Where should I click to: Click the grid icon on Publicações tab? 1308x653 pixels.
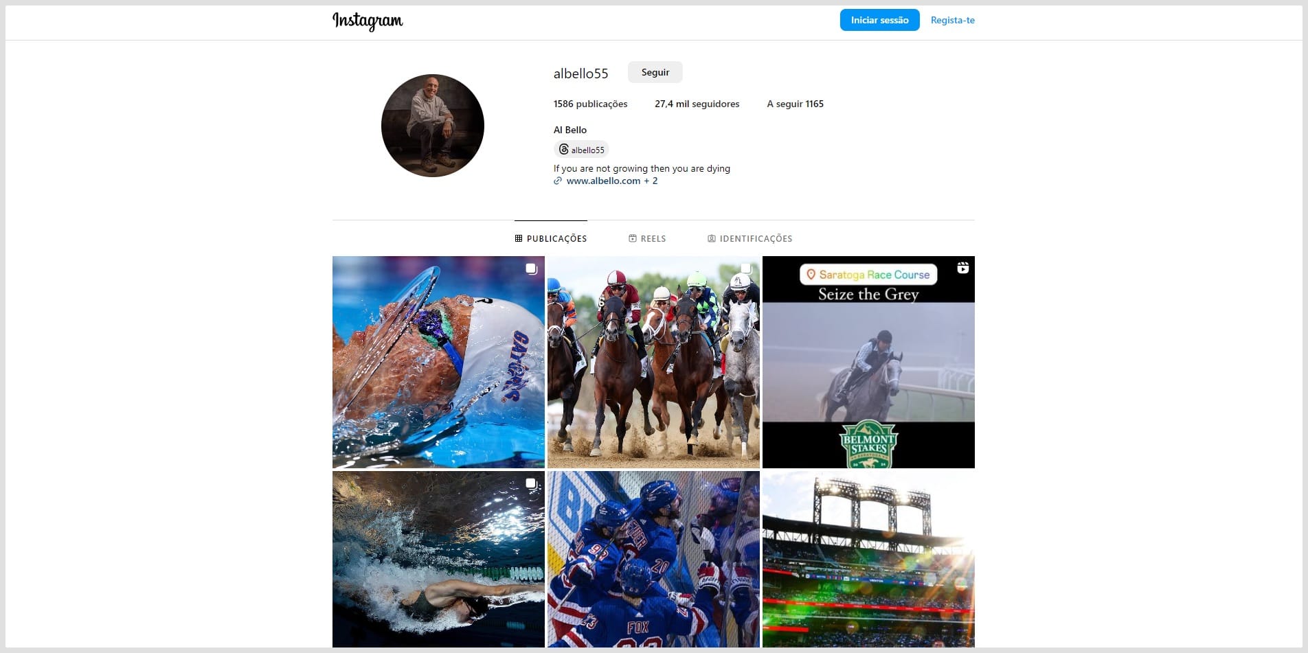click(x=519, y=239)
